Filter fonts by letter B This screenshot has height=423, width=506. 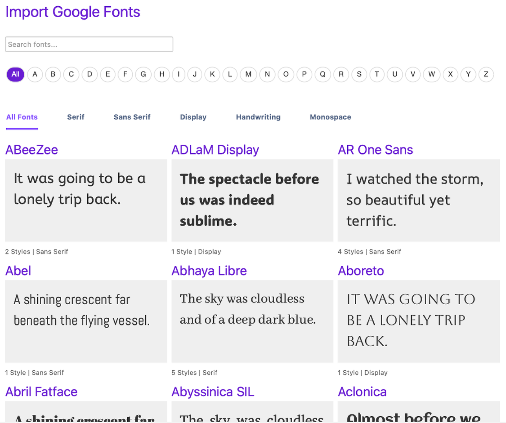click(x=53, y=74)
